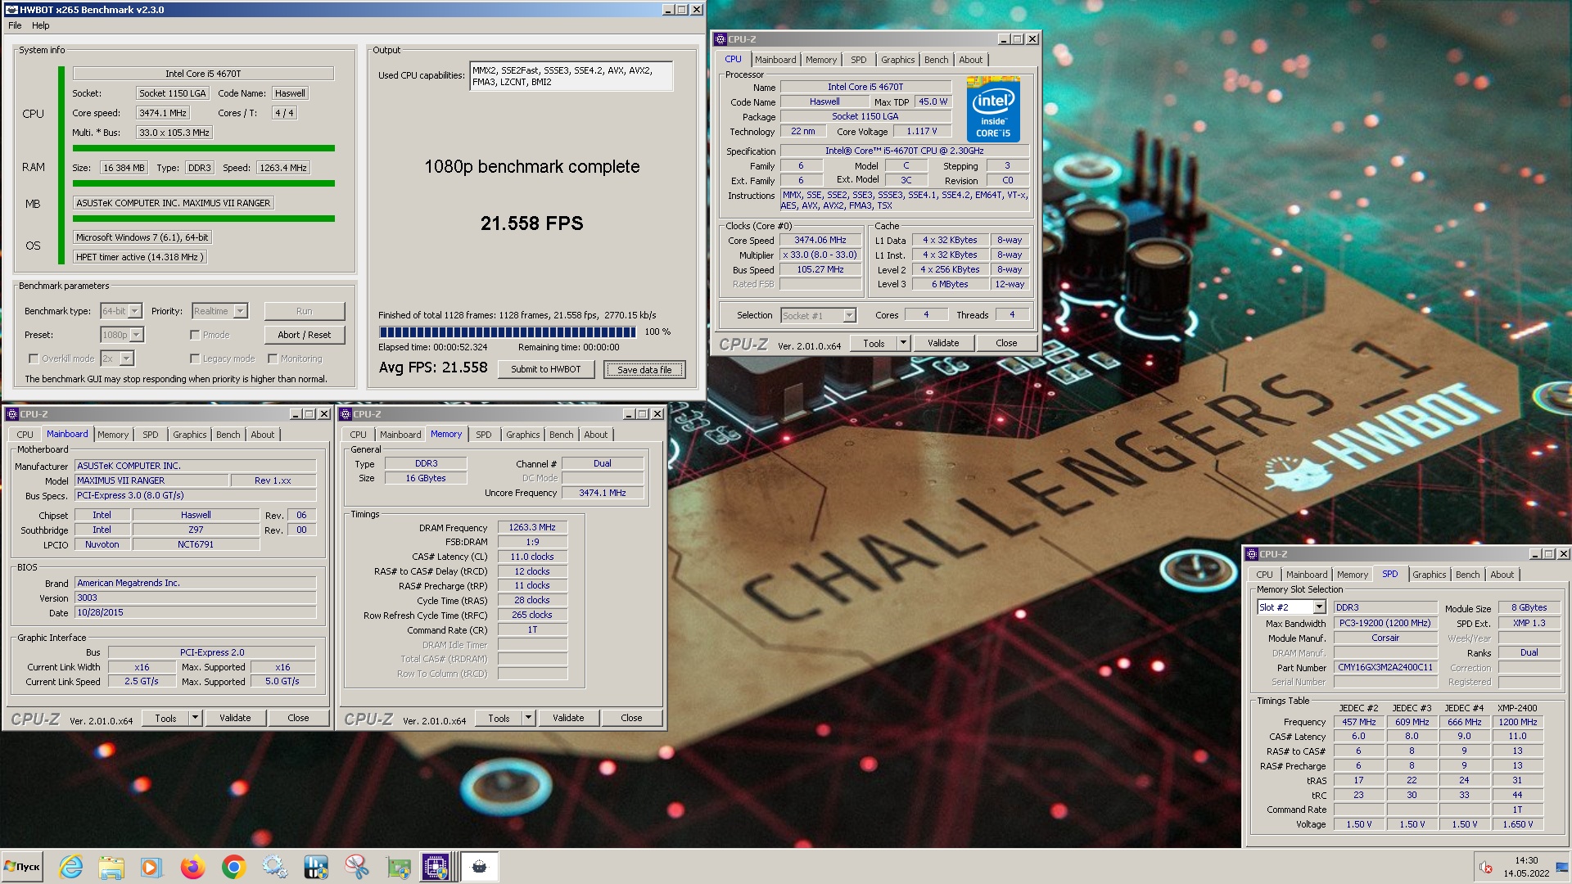Click the Intel Core i5 logo in CPU-Z

(992, 109)
